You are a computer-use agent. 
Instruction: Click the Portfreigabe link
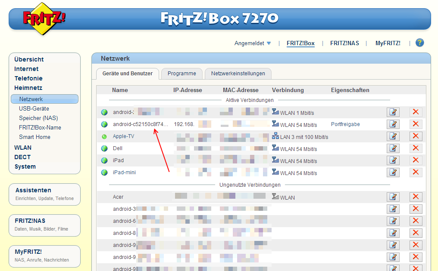coord(345,124)
